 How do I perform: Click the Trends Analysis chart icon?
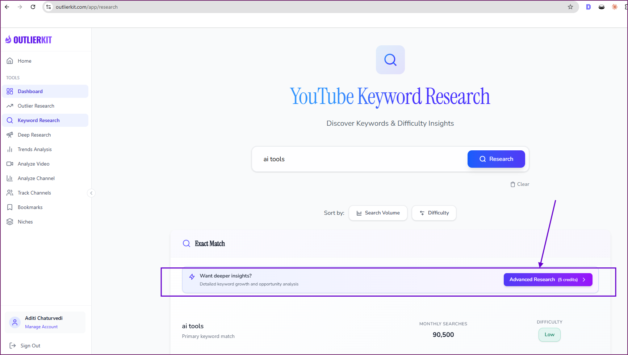(x=10, y=149)
